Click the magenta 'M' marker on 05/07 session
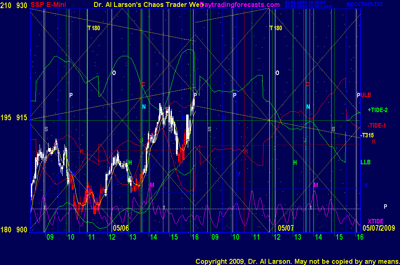 pos(316,185)
